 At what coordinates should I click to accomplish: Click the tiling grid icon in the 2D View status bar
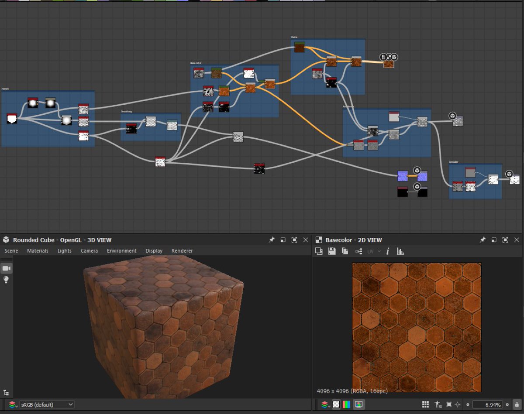(x=425, y=404)
